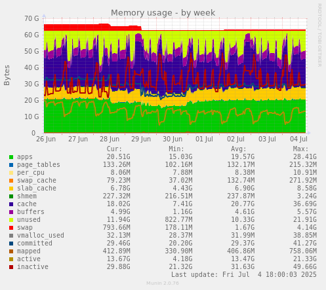Click the slab_cache yellow legend swatch
Viewport: 326px width, 290px height.
pyautogui.click(x=11, y=189)
